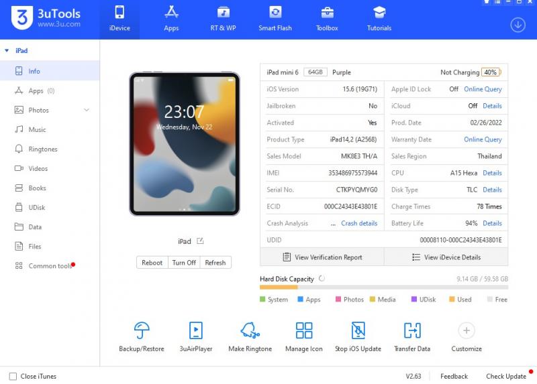Edit the iPad device name icon
Viewport: 537px width, 384px height.
(x=200, y=241)
